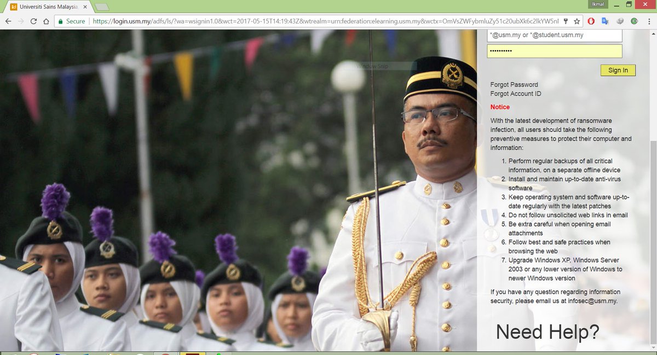Click the Need Help? heading
Screen dimensions: 657x355
coord(547,331)
